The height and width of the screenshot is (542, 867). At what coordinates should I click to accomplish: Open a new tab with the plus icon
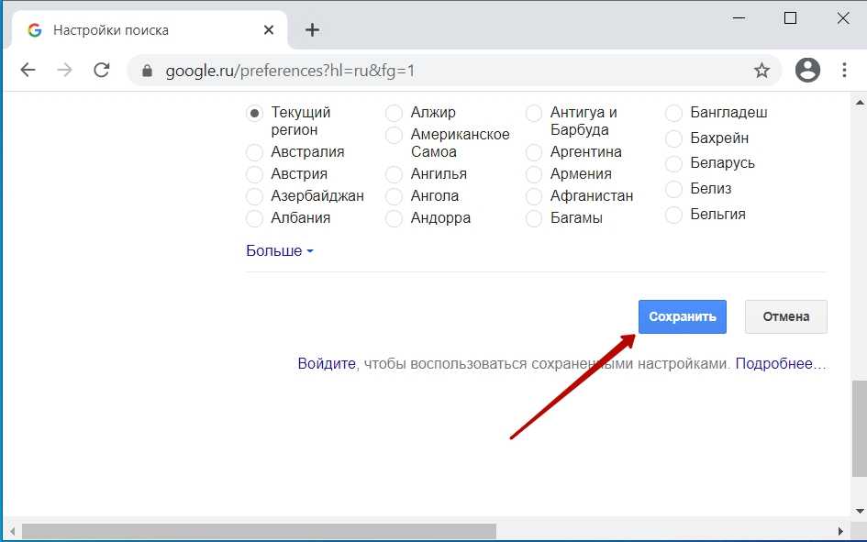(312, 30)
